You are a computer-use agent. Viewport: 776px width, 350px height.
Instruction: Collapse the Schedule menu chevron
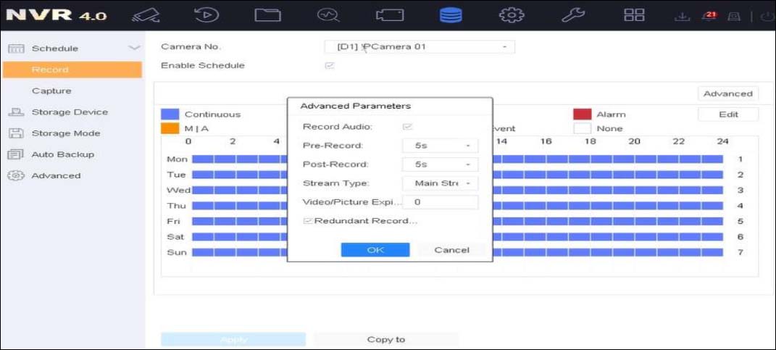coord(133,48)
